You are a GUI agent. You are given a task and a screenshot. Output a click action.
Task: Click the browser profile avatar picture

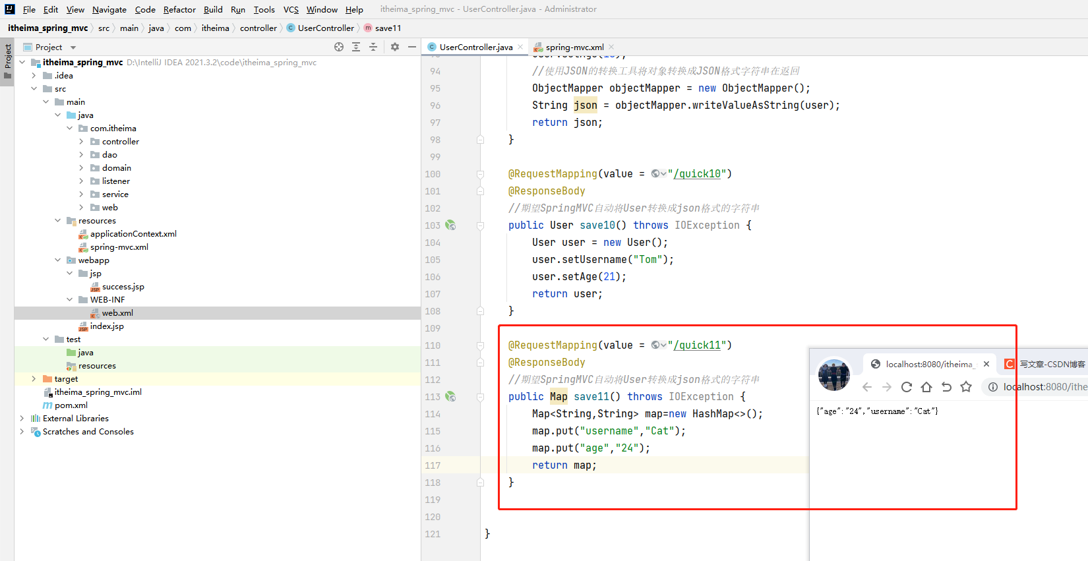pos(834,374)
